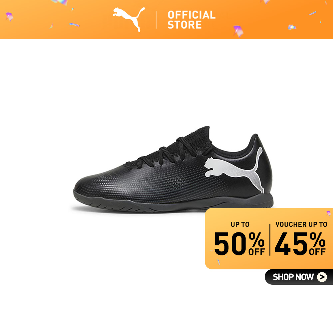
Task: Click the vertical divider line in the banner
Action: [156, 20]
